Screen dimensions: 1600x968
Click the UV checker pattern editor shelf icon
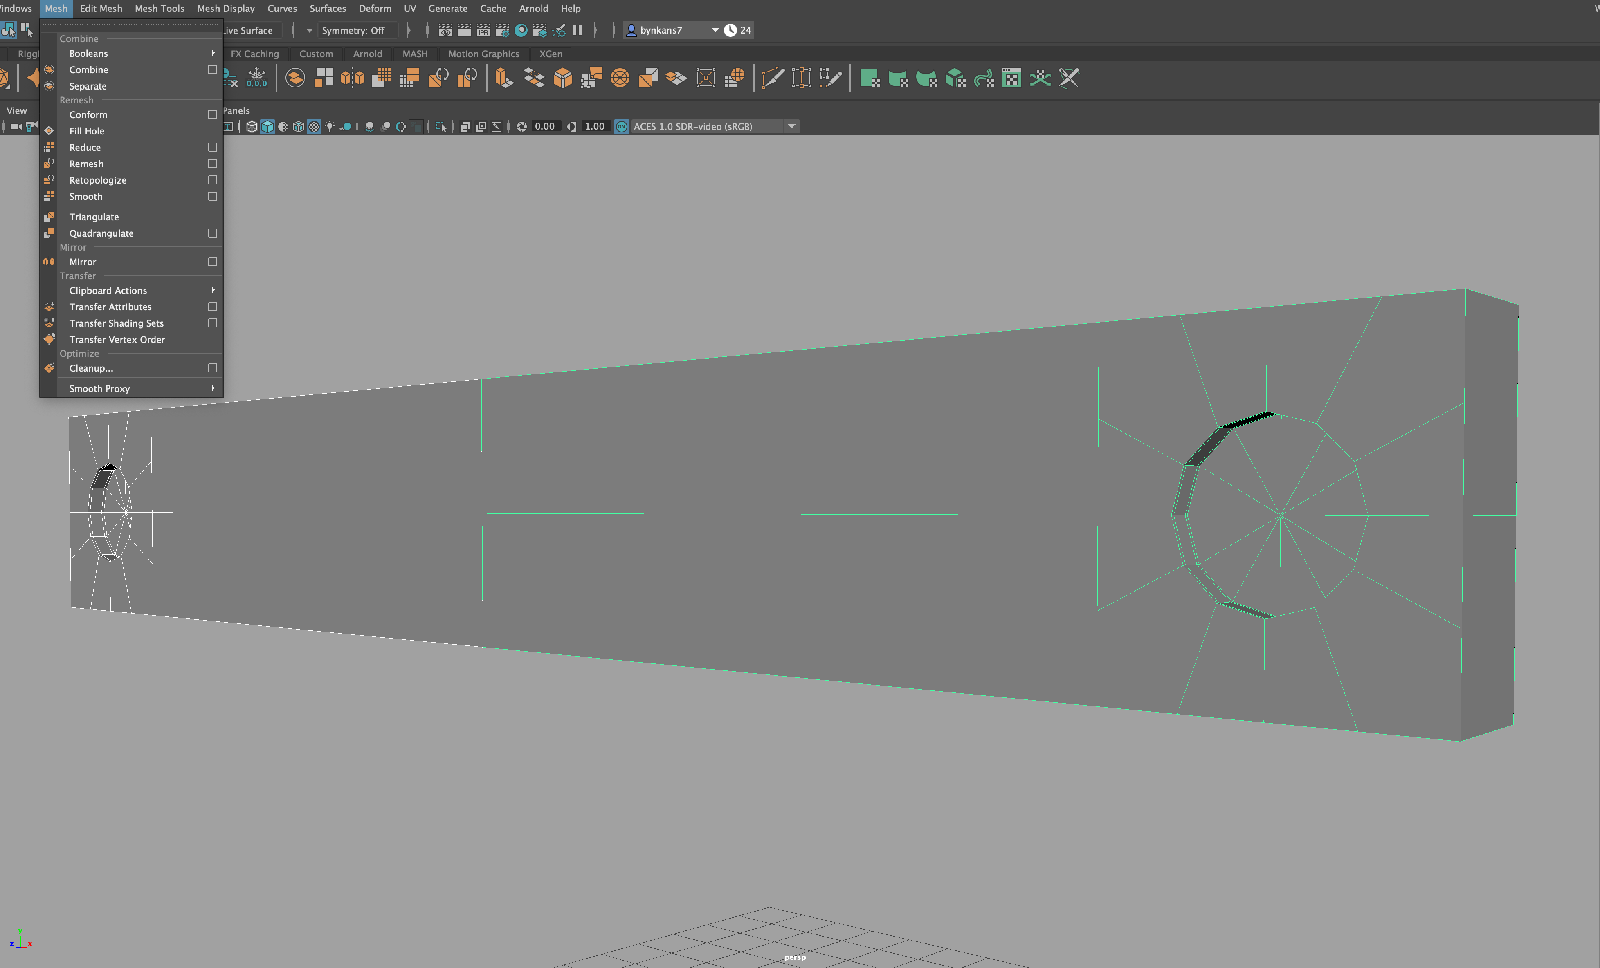pos(1011,78)
